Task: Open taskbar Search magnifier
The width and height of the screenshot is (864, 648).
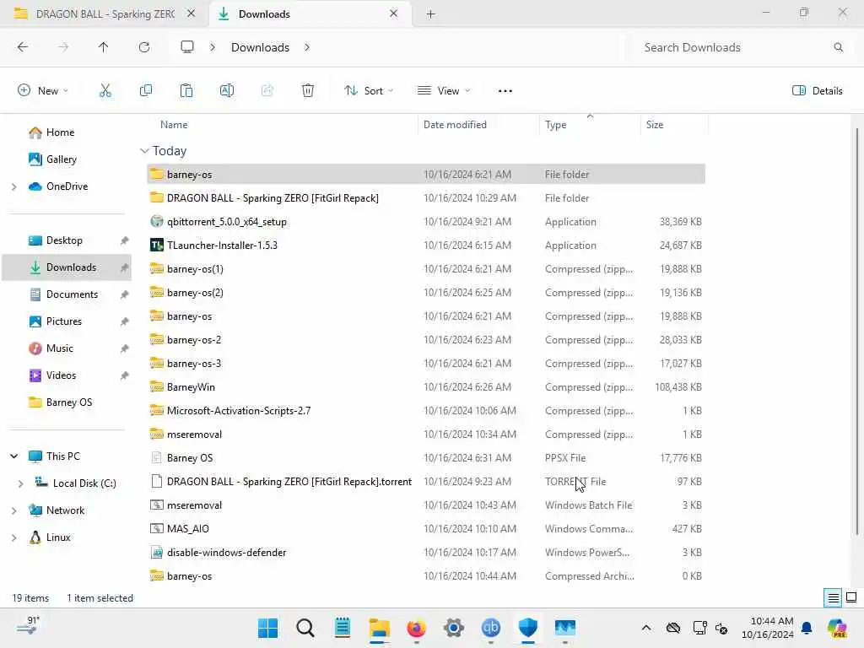Action: pos(305,628)
